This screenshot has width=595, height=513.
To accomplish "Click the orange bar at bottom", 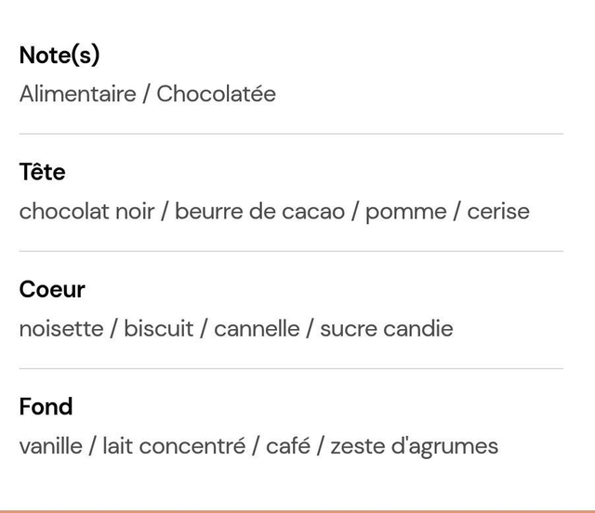I will 297,511.
